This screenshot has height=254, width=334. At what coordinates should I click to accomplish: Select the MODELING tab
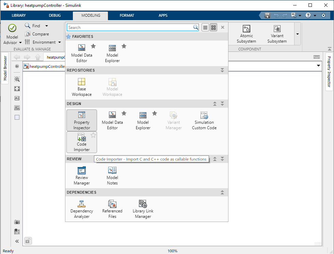point(91,15)
